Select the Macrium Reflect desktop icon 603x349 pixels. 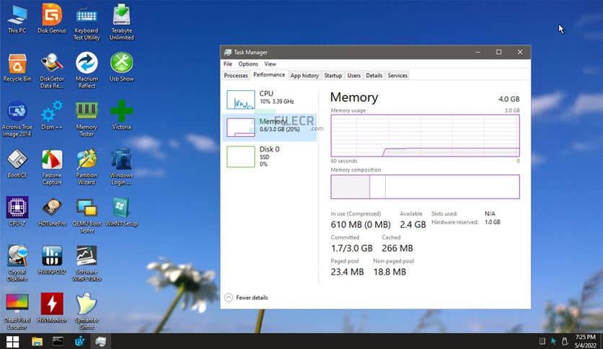87,63
